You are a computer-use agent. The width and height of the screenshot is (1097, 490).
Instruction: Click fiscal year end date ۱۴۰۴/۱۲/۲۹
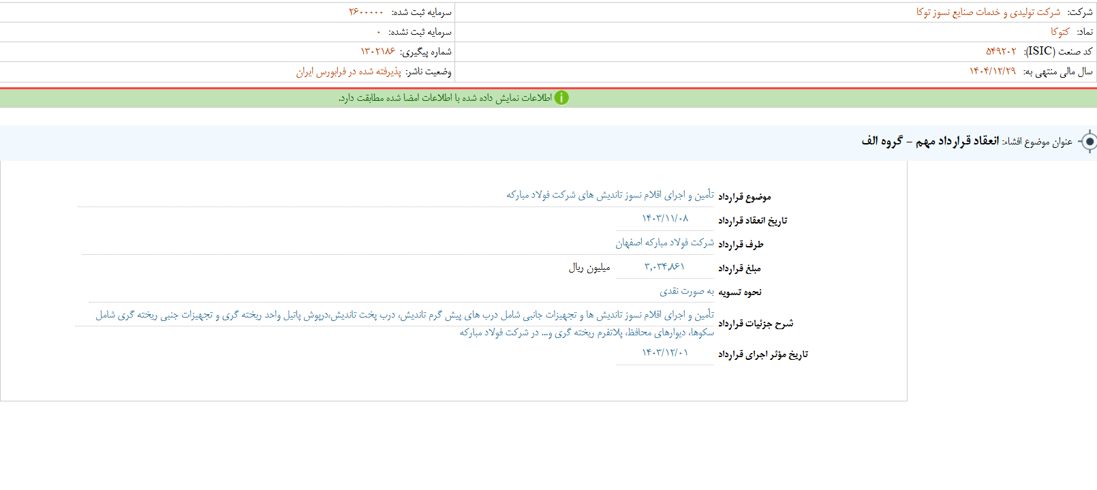pos(993,72)
